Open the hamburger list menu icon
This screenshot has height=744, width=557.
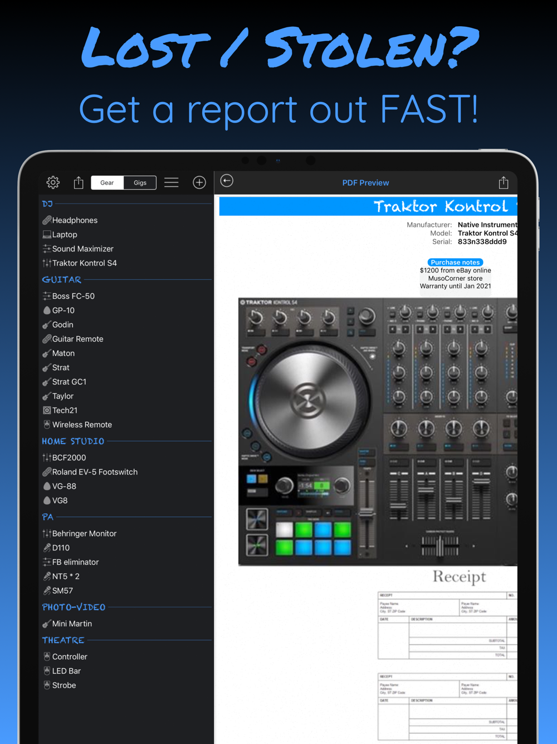point(172,182)
